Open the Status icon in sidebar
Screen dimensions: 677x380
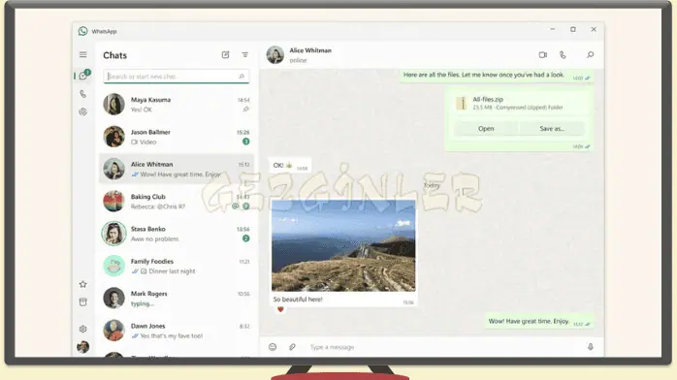[82, 111]
